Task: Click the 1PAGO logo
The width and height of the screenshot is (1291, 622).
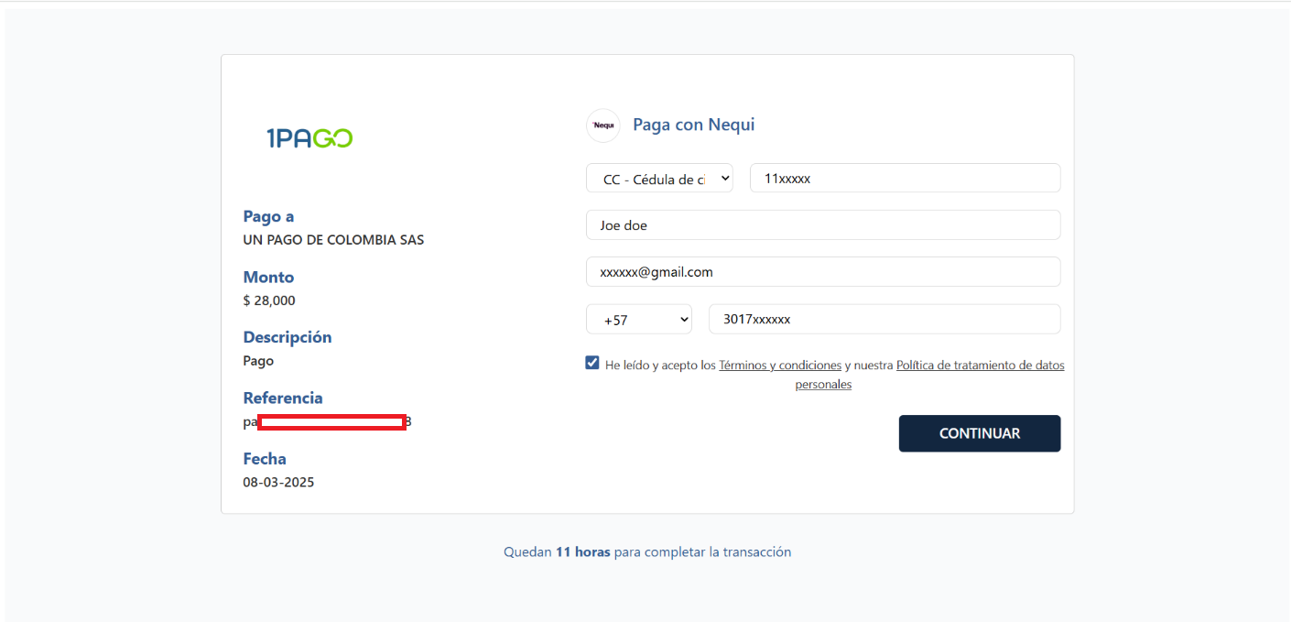Action: pyautogui.click(x=309, y=138)
